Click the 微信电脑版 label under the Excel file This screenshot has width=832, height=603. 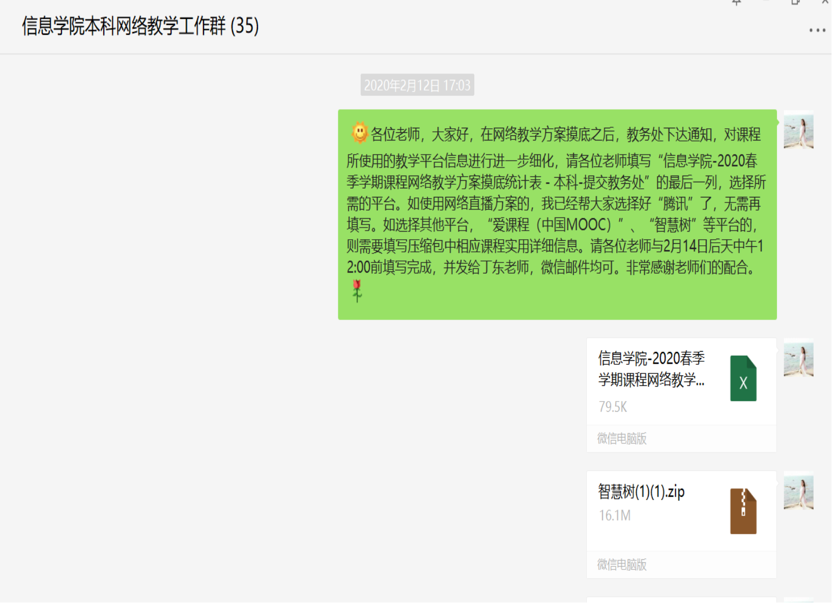point(622,439)
